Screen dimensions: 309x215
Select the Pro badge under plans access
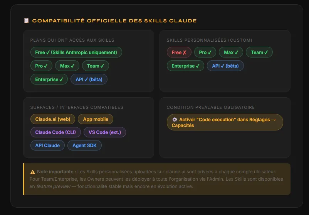(41, 66)
